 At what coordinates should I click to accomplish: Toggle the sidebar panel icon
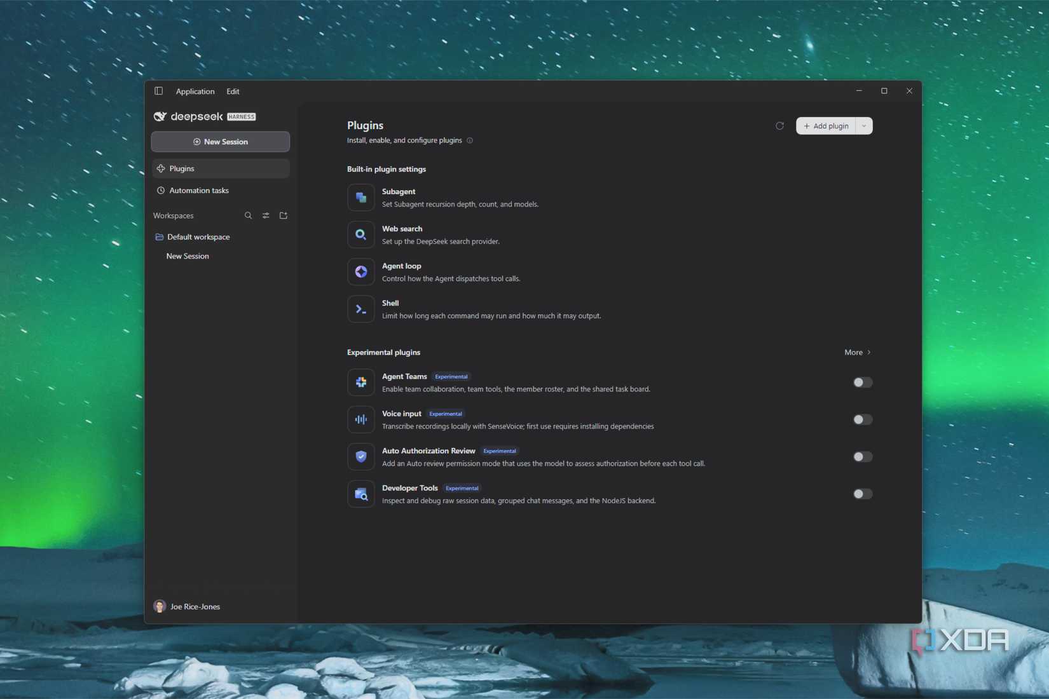[158, 91]
